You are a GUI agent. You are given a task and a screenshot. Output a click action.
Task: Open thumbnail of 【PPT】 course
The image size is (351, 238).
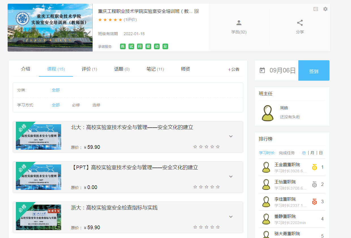point(38,177)
